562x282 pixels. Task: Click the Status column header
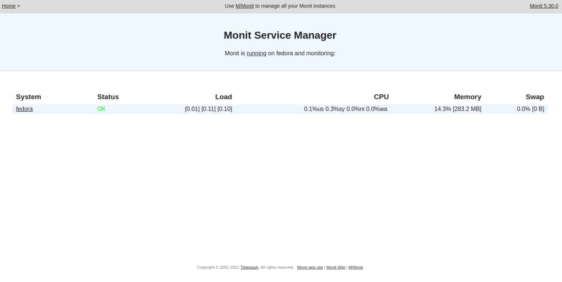(x=108, y=97)
